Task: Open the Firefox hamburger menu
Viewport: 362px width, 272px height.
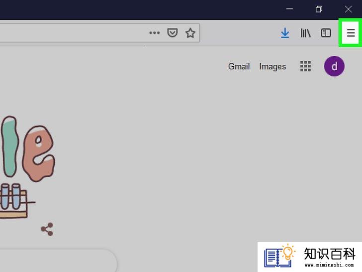Action: click(x=351, y=33)
